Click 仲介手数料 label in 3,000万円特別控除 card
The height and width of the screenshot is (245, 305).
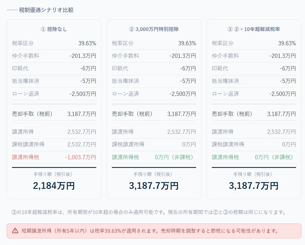(126, 56)
